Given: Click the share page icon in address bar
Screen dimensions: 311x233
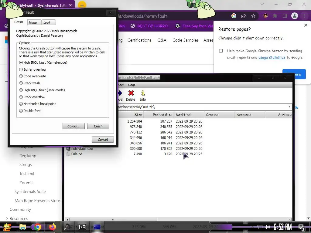Looking at the screenshot, I should tap(244, 16).
